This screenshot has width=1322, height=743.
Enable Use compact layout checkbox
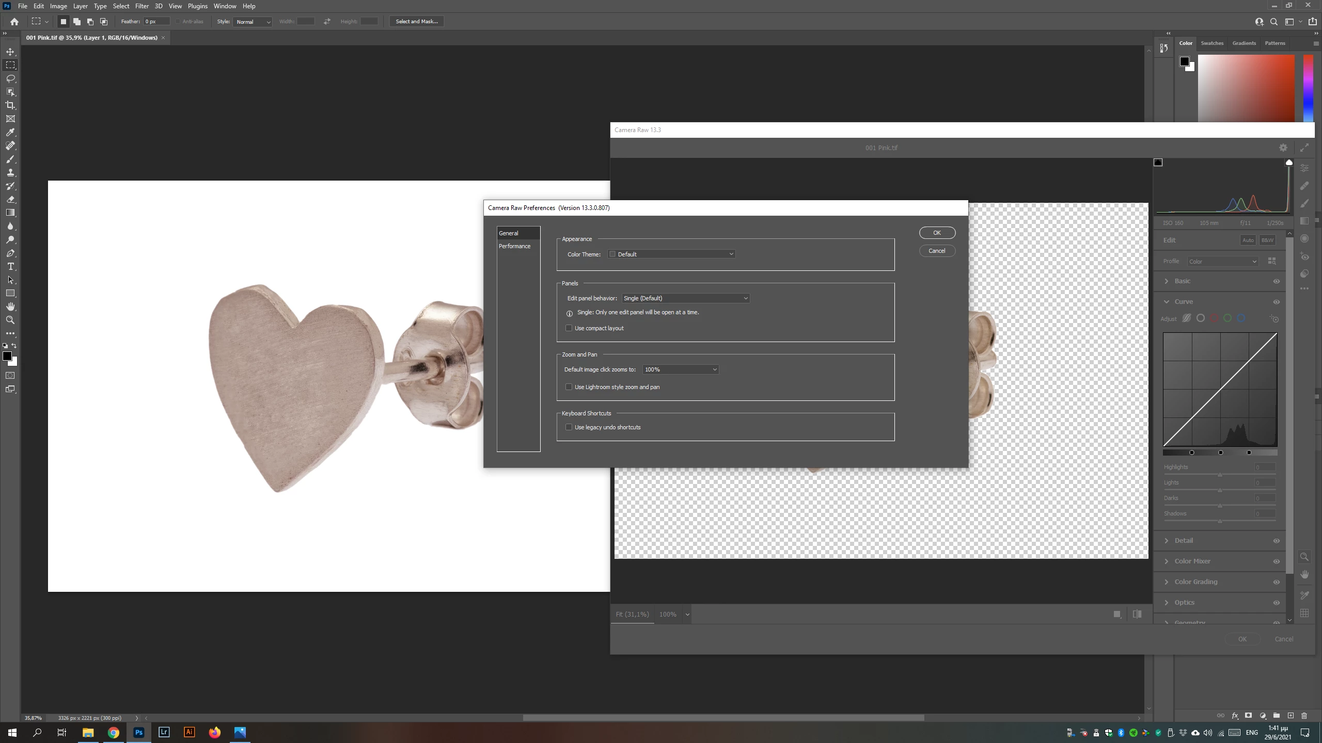tap(569, 328)
